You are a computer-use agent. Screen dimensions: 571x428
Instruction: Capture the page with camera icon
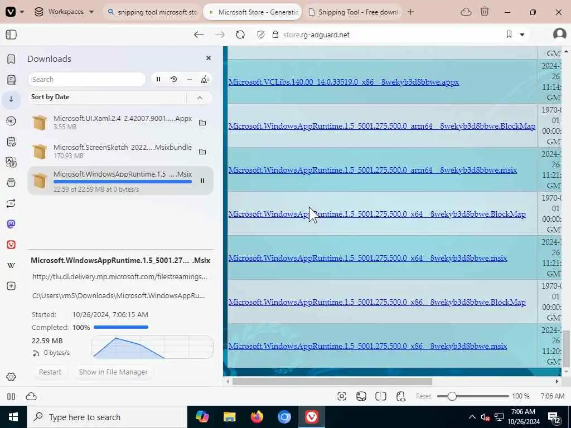click(x=342, y=396)
